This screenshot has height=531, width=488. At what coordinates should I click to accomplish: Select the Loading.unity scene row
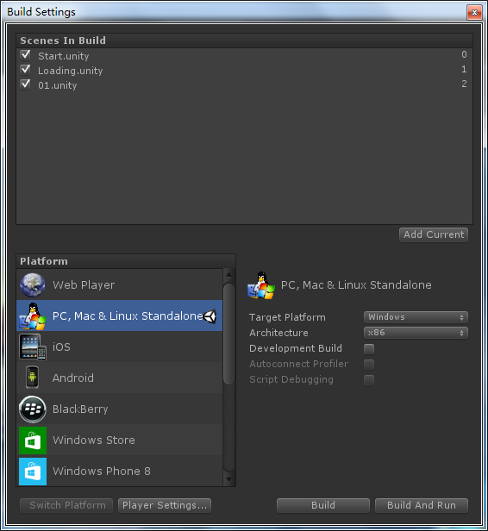coord(244,70)
